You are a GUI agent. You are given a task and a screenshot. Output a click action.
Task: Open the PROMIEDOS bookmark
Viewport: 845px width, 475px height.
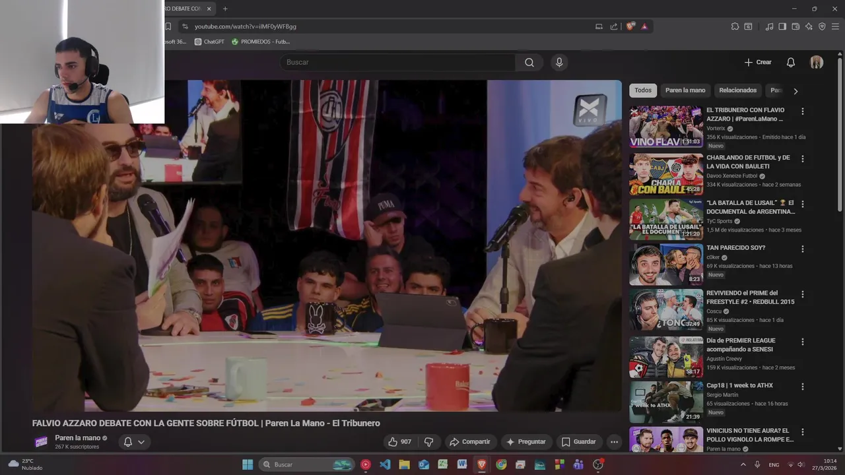pyautogui.click(x=260, y=42)
